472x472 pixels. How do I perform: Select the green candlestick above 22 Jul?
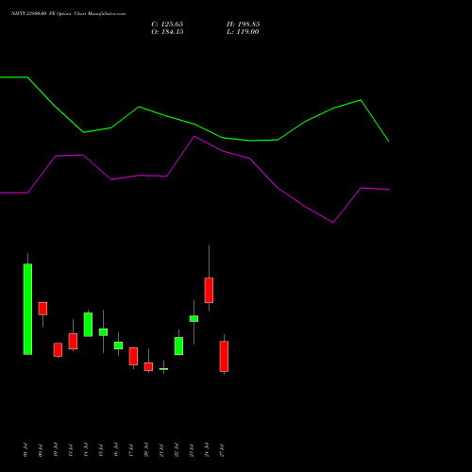(x=178, y=346)
